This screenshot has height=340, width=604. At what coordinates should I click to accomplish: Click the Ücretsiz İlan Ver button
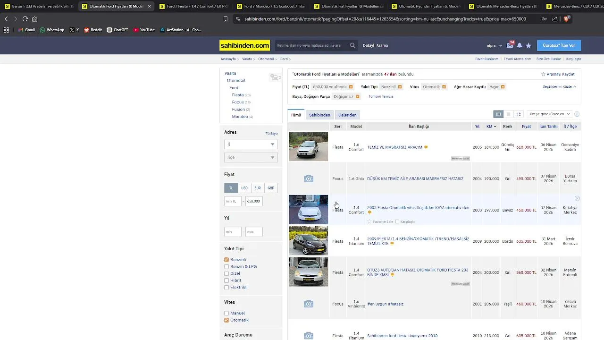559,45
